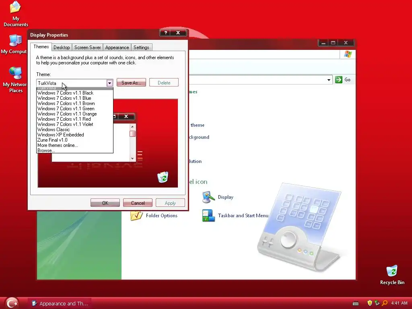The height and width of the screenshot is (309, 412).
Task: Click the security shield tray icon
Action: pos(369,303)
